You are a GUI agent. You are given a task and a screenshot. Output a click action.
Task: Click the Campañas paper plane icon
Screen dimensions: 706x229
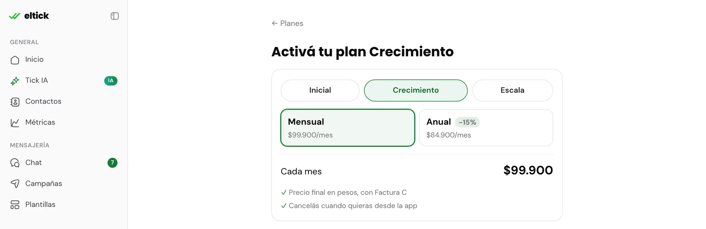click(x=15, y=184)
